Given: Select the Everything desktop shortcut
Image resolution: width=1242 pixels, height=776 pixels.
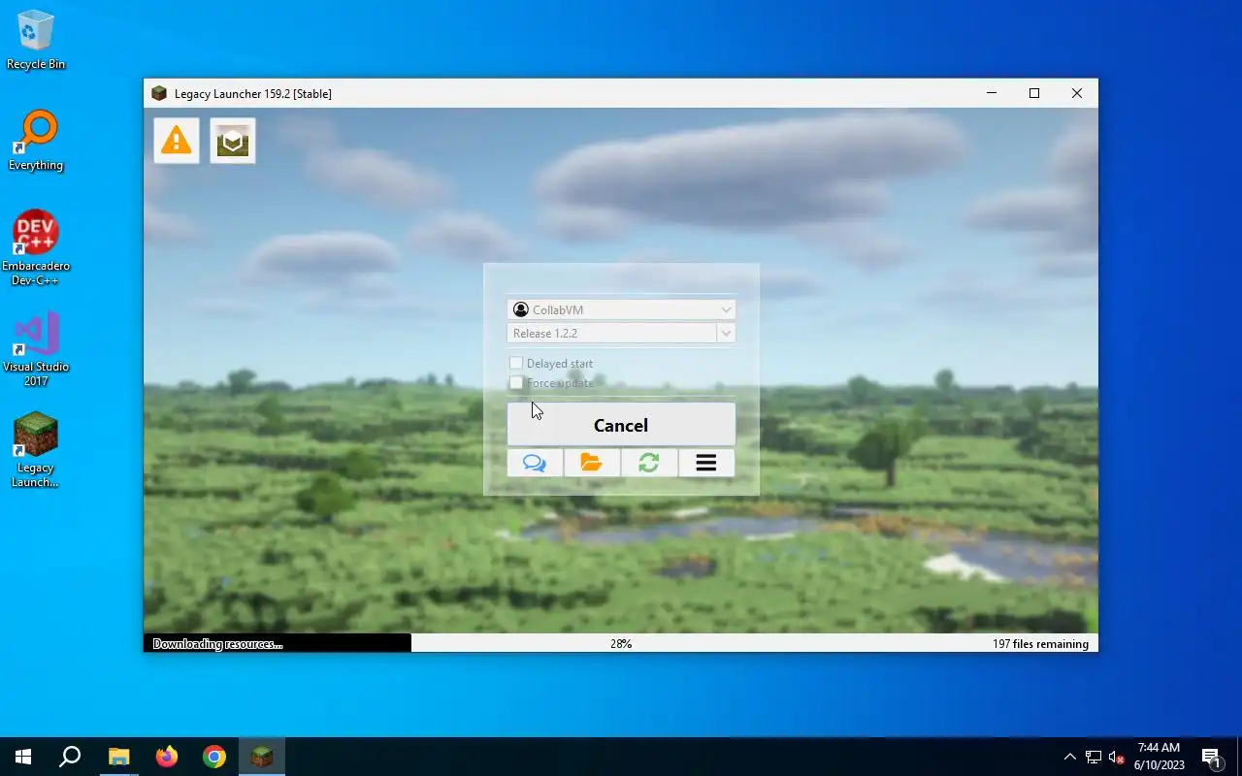Looking at the screenshot, I should click(x=36, y=141).
